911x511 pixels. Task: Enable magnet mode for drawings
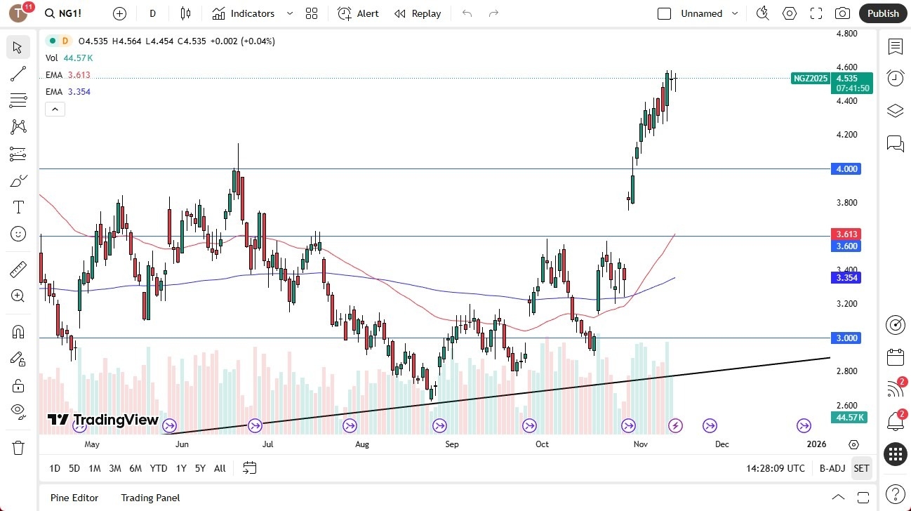pyautogui.click(x=18, y=331)
